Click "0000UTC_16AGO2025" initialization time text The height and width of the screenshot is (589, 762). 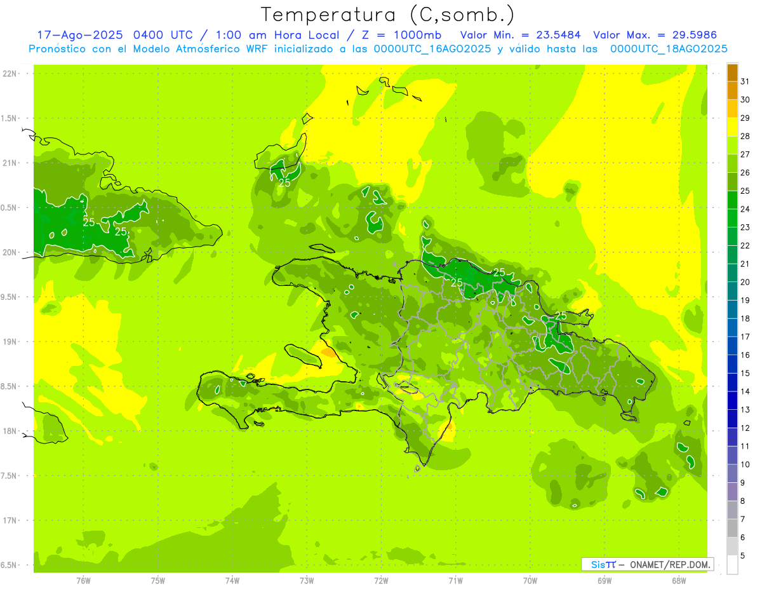click(x=432, y=48)
